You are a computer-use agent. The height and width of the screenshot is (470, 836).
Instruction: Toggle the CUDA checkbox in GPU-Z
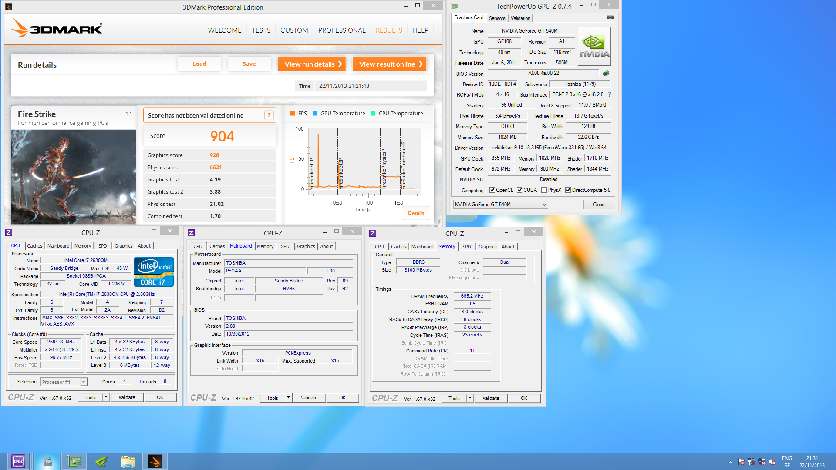click(519, 190)
